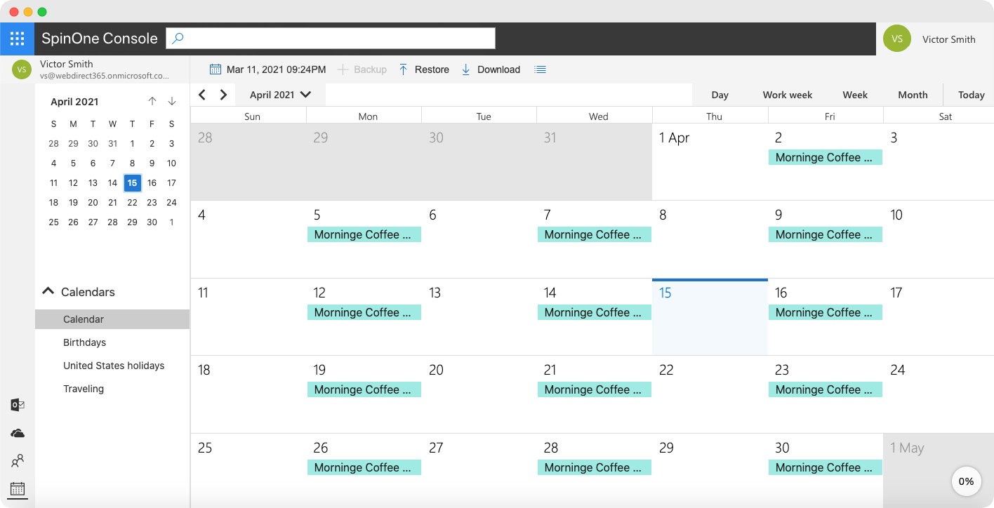Click the Download toolbar button
994x508 pixels.
pos(491,69)
